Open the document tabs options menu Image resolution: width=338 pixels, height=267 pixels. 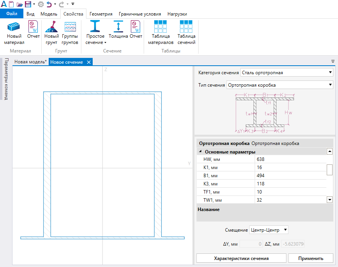[x=333, y=61]
